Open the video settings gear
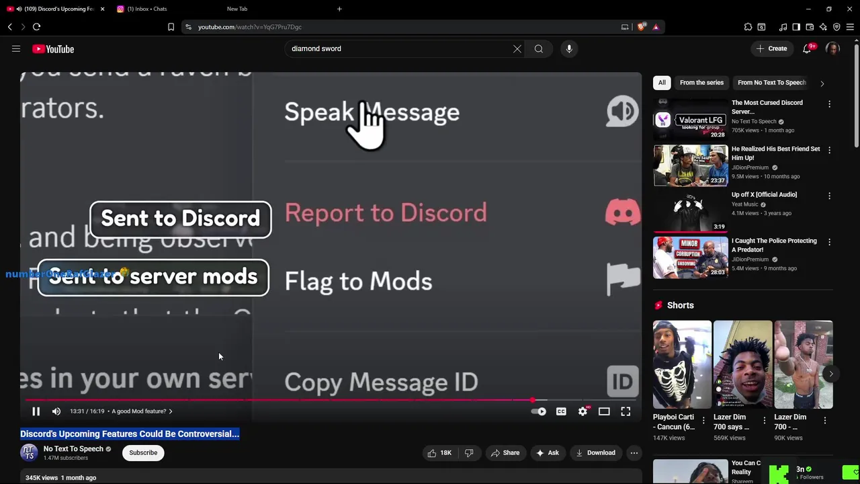The image size is (860, 484). point(583,411)
